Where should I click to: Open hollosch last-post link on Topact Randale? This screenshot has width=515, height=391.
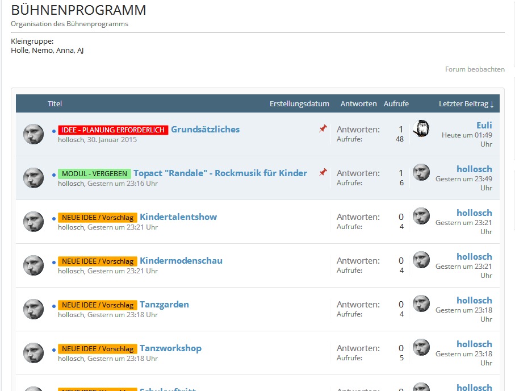click(474, 169)
